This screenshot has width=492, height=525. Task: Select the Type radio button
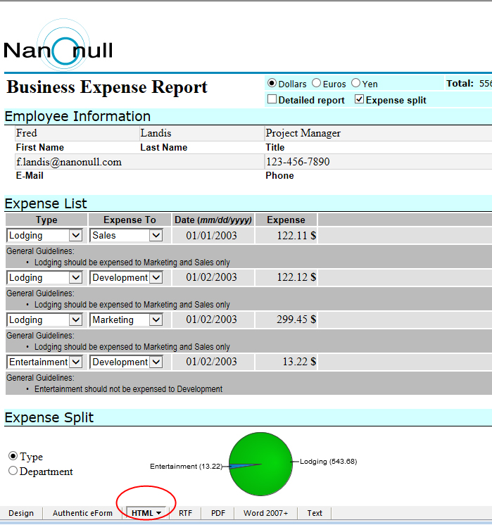click(x=13, y=456)
